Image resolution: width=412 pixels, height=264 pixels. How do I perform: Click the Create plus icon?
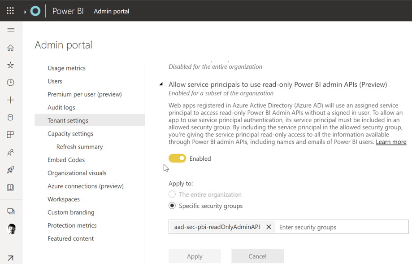(11, 100)
